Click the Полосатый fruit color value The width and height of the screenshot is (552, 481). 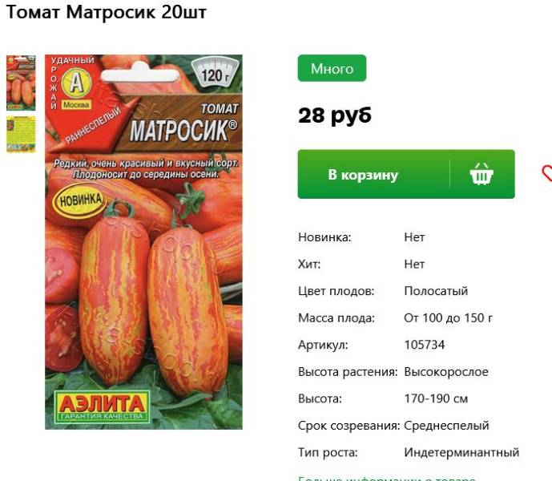[436, 291]
